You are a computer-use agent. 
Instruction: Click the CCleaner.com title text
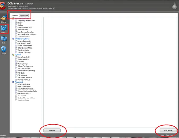point(15,4)
